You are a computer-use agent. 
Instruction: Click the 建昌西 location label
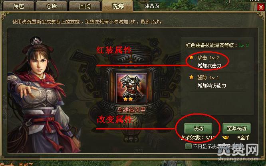click(152, 6)
